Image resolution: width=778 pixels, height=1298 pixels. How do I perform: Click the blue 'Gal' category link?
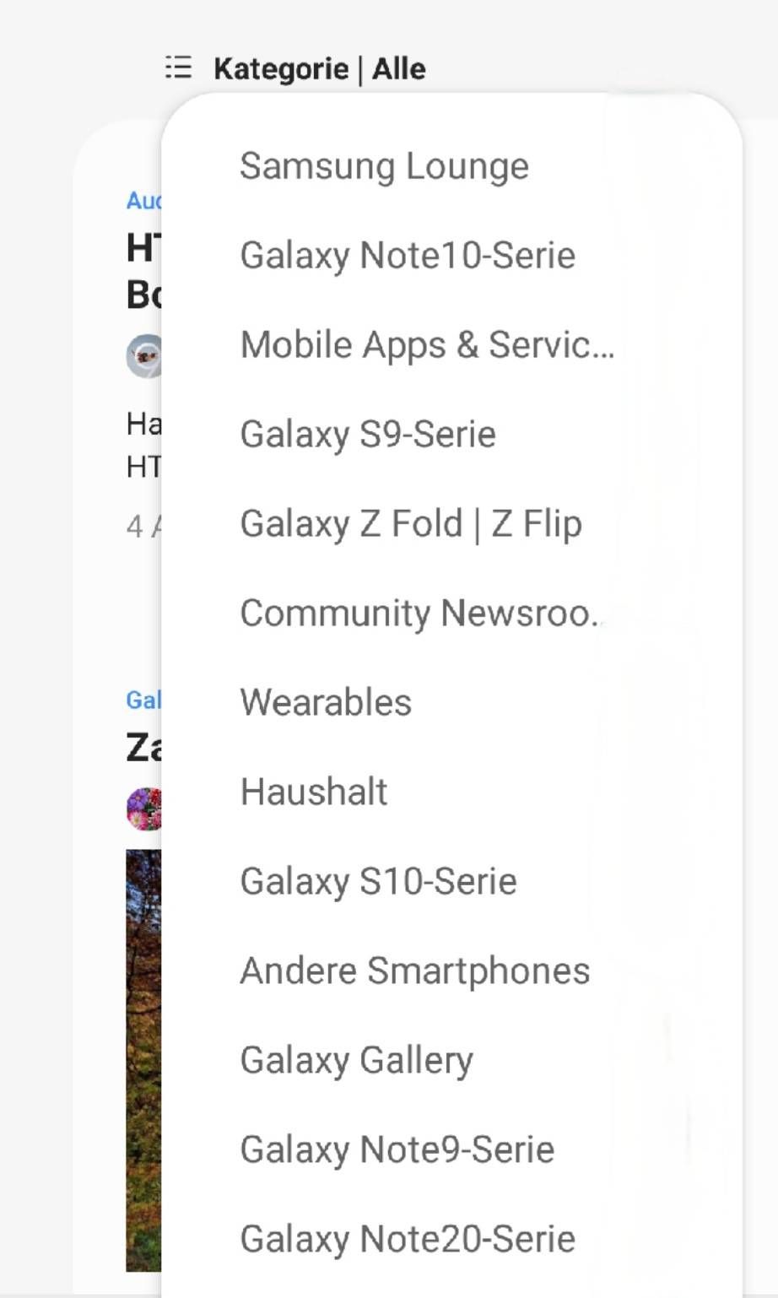pyautogui.click(x=143, y=700)
